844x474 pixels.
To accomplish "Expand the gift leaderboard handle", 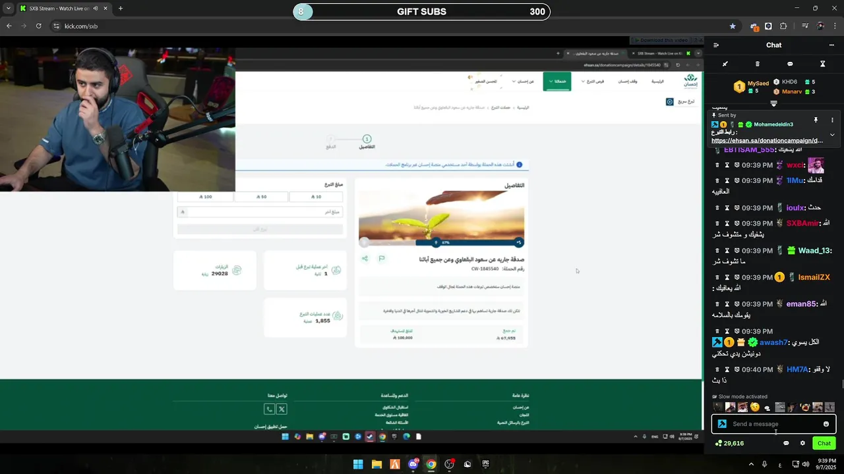I will 773,103.
